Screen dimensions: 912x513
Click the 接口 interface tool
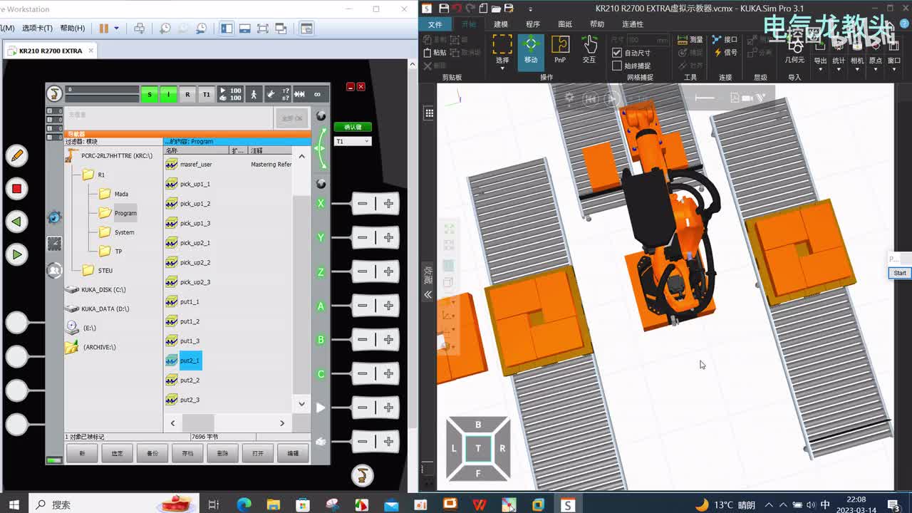click(x=725, y=40)
